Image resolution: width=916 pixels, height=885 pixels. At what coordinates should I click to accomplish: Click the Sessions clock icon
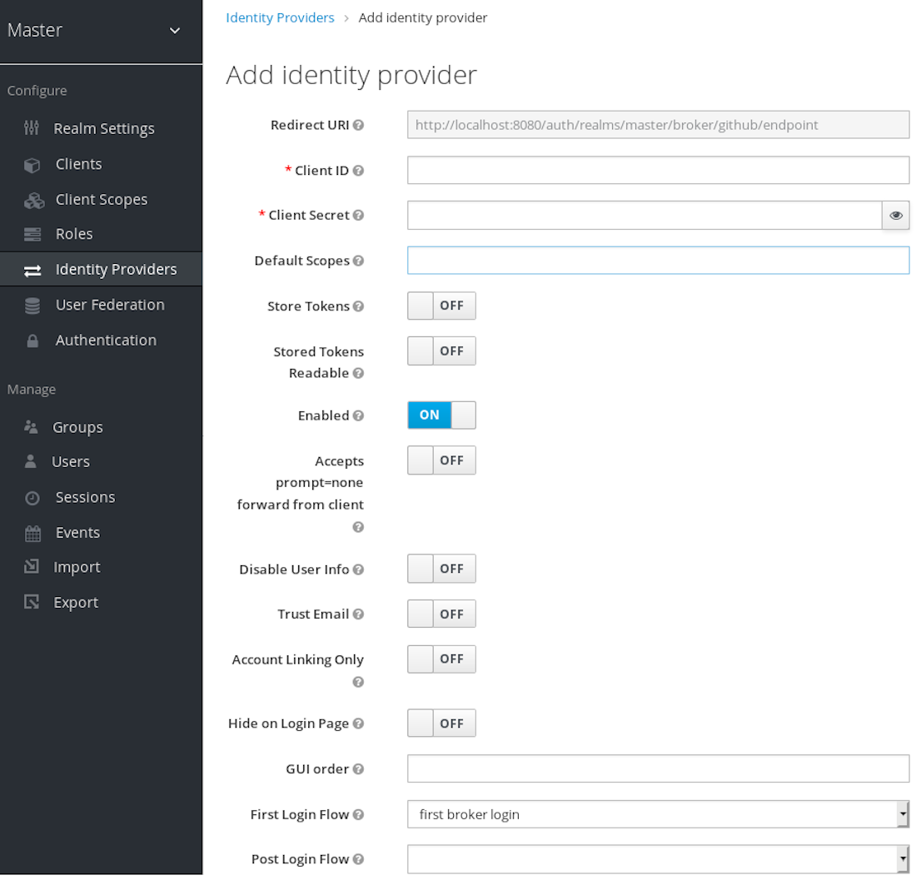pos(32,498)
